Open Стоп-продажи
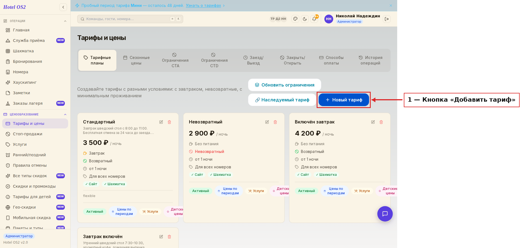 [x=35, y=134]
